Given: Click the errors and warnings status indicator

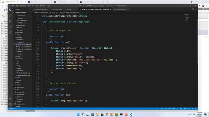Looking at the screenshot, I should coord(12,109).
